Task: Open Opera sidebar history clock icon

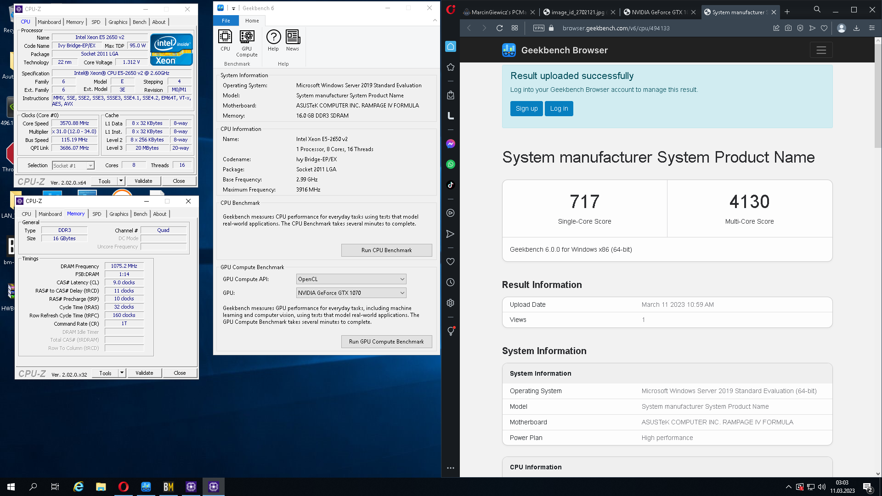Action: point(451,282)
